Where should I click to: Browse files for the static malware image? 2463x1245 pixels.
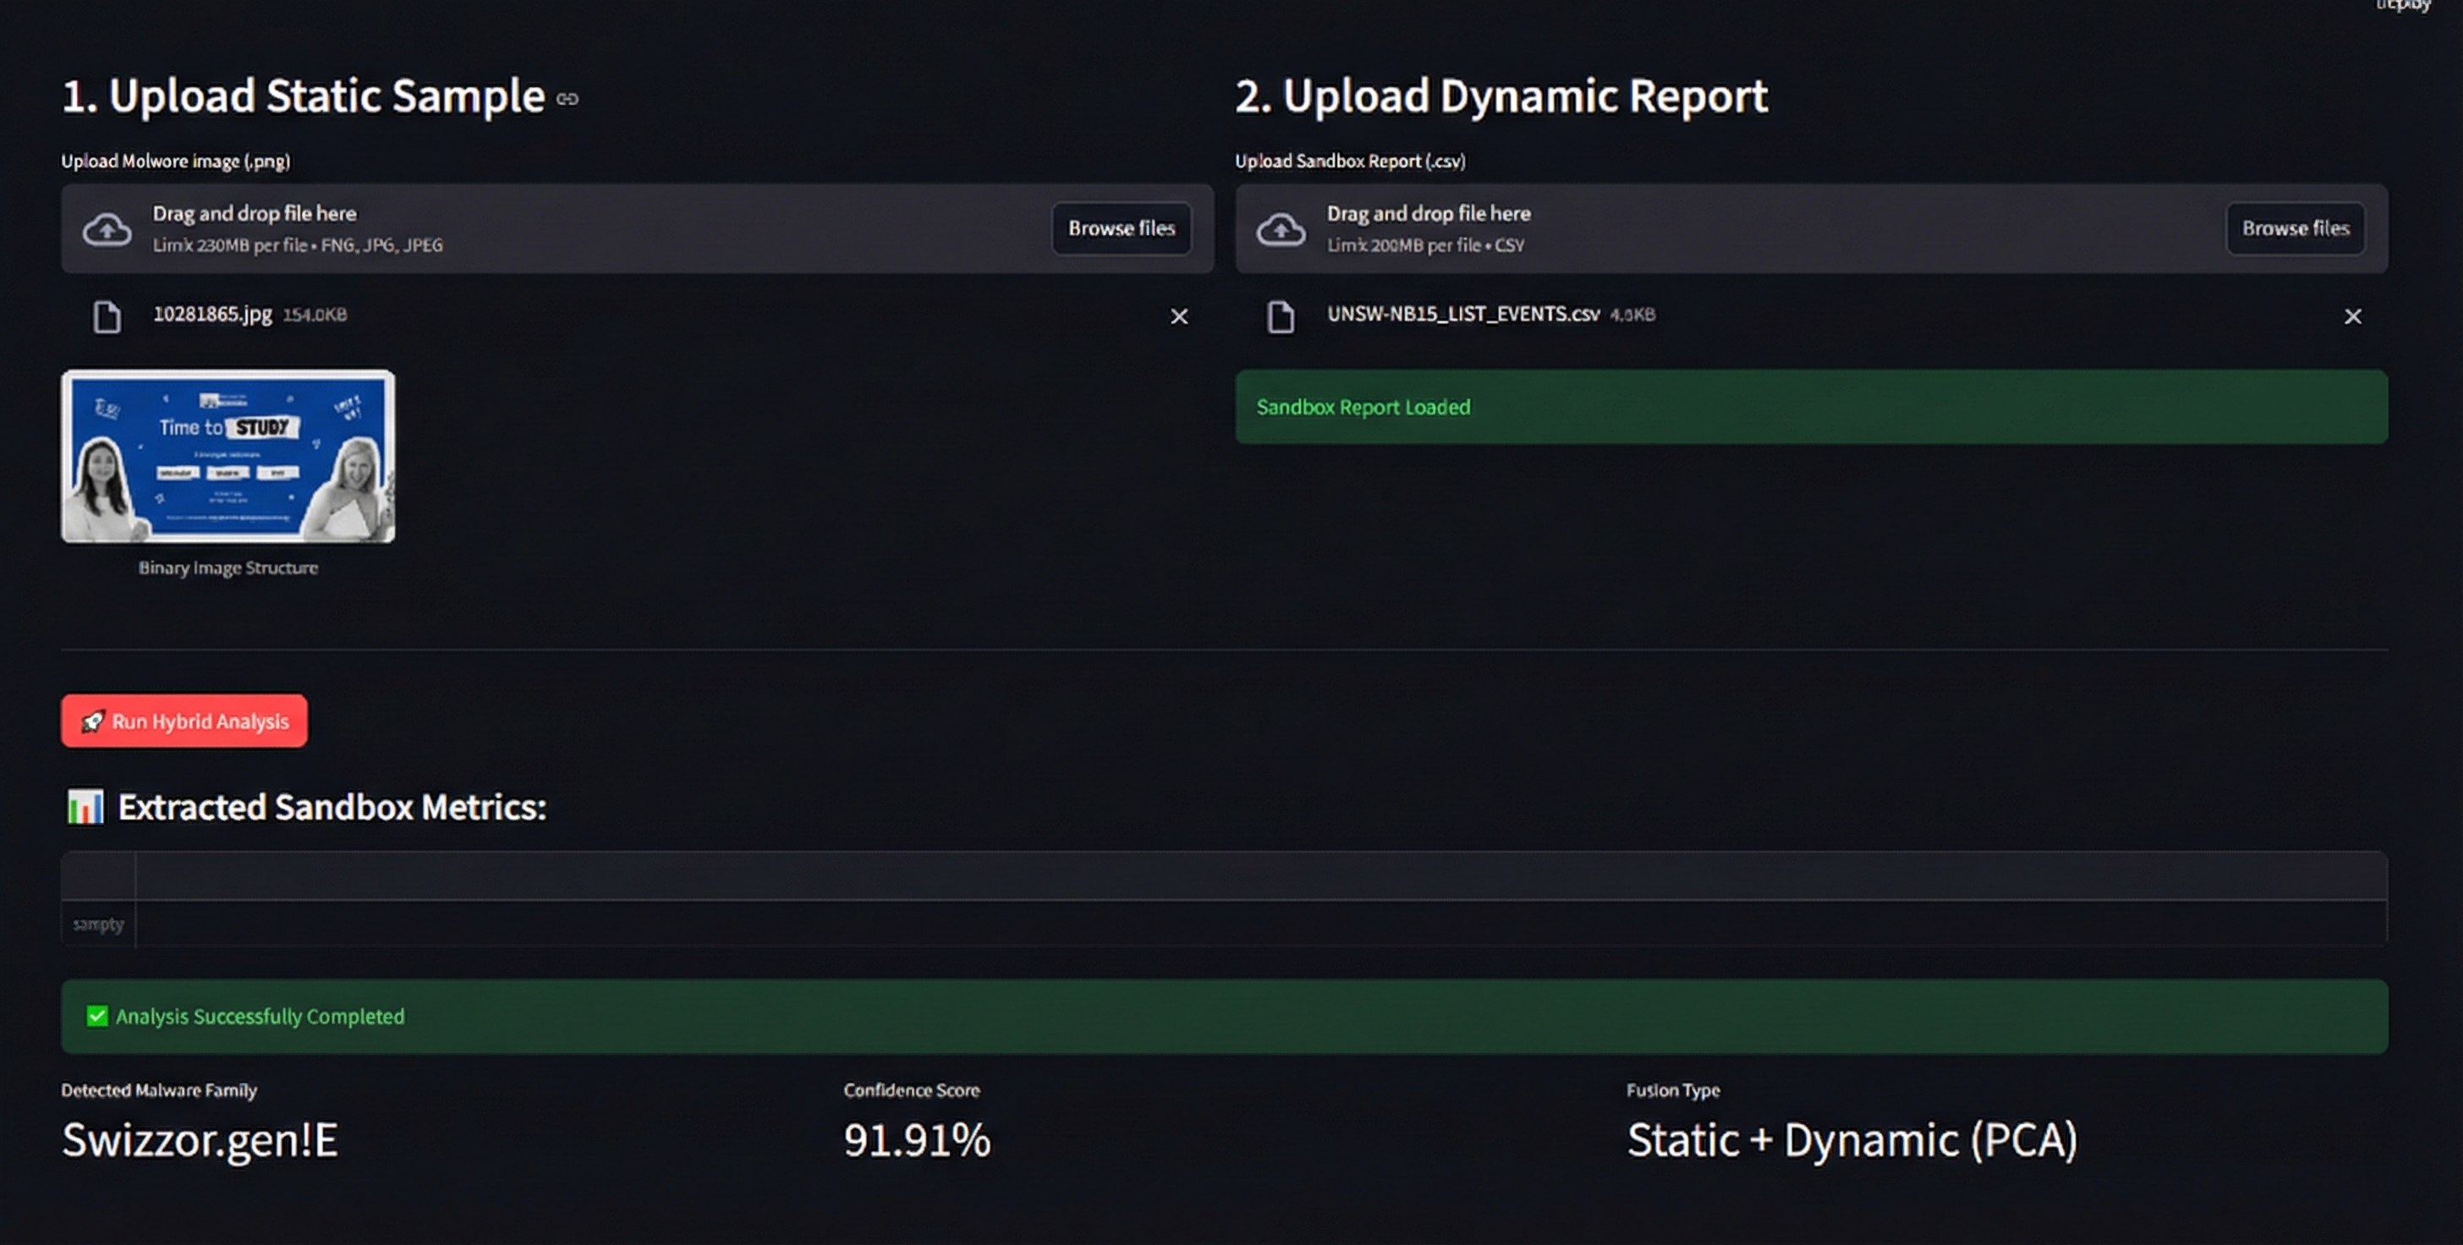tap(1122, 228)
